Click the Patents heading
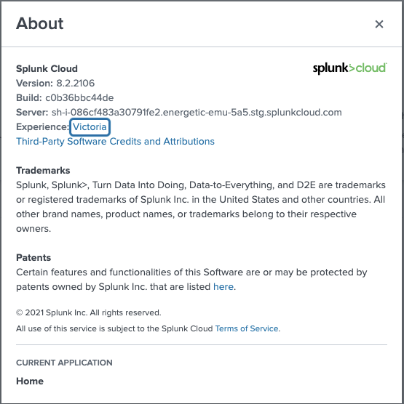 (x=33, y=258)
